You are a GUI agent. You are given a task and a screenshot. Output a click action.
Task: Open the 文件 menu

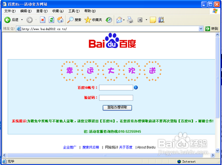point(10,11)
